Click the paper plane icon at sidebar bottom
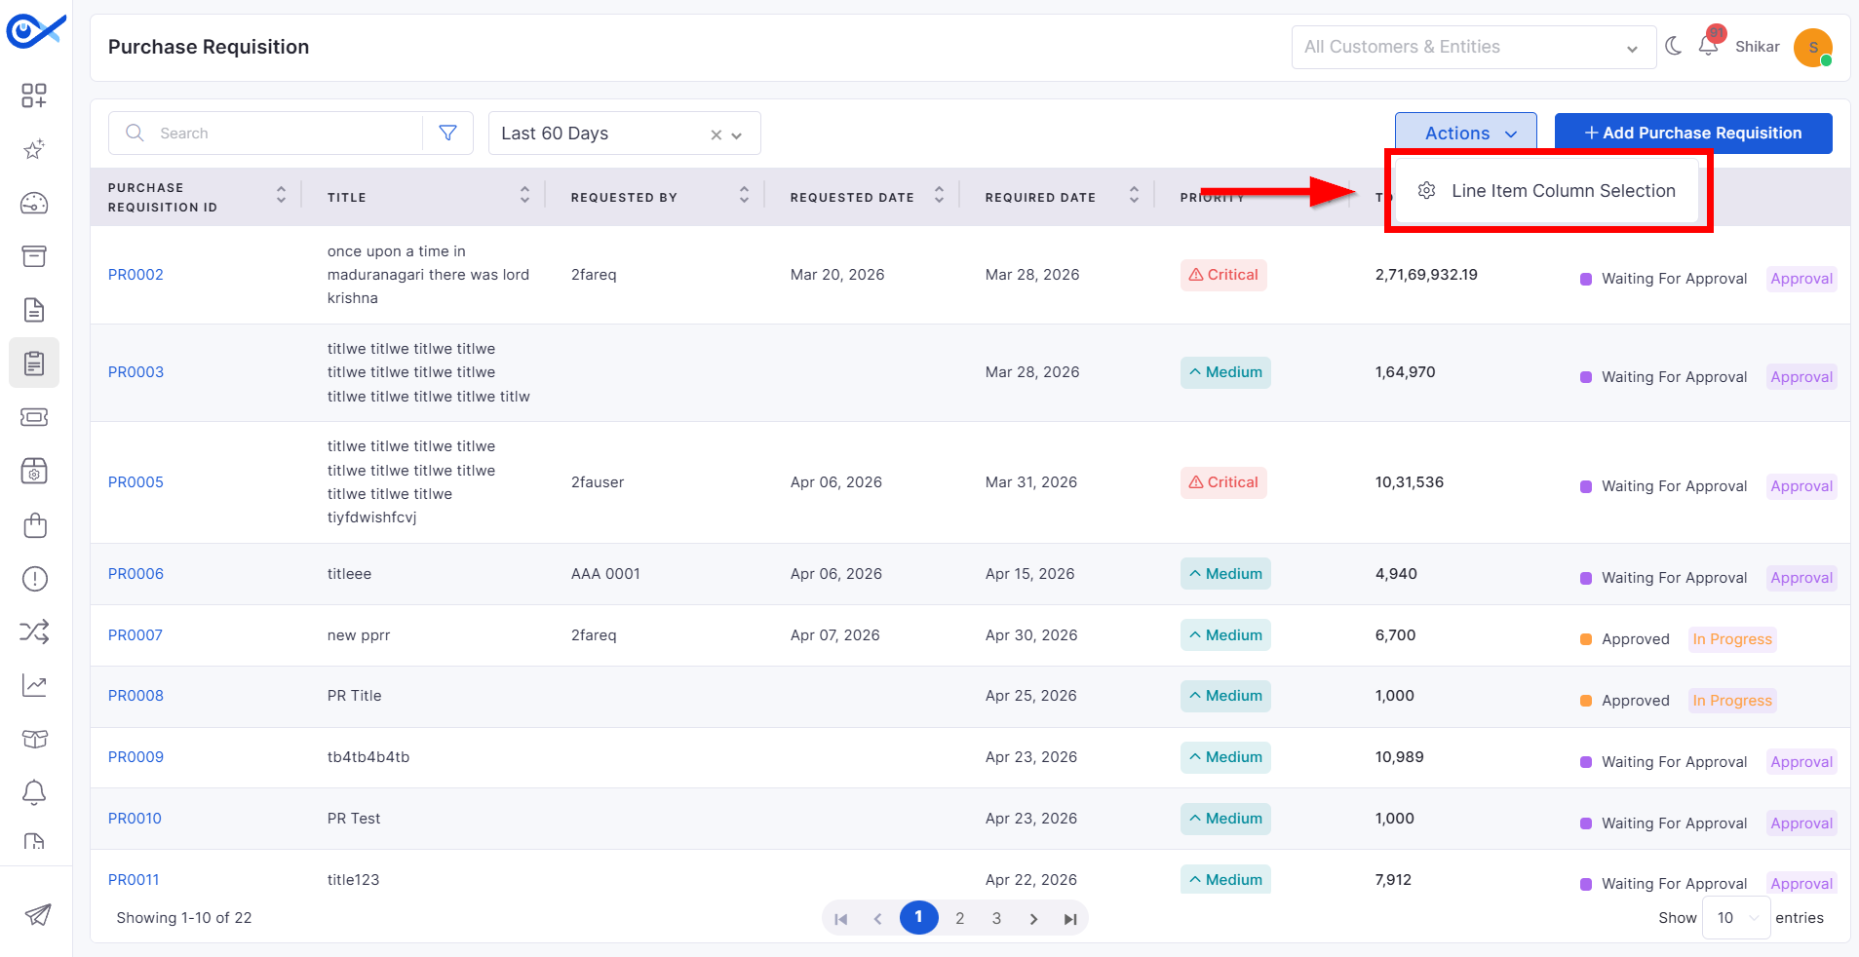 point(37,914)
